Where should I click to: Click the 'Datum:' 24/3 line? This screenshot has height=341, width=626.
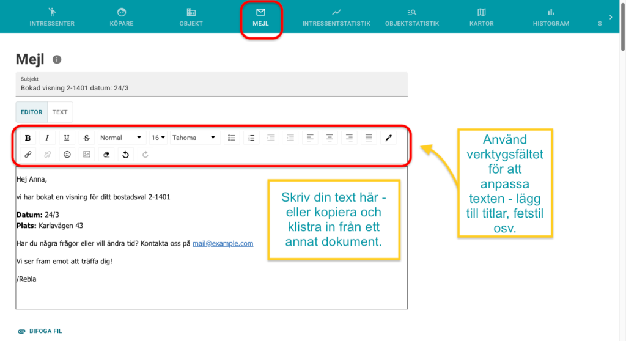(37, 215)
